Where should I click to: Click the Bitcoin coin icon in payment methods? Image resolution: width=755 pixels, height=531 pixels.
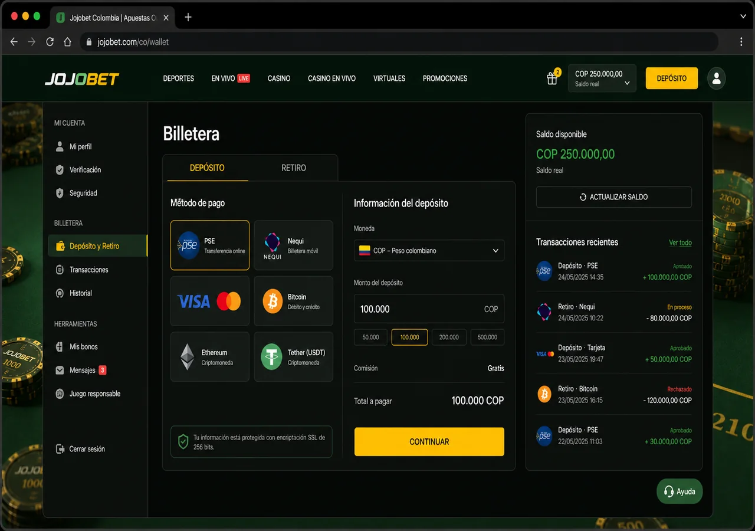tap(273, 301)
